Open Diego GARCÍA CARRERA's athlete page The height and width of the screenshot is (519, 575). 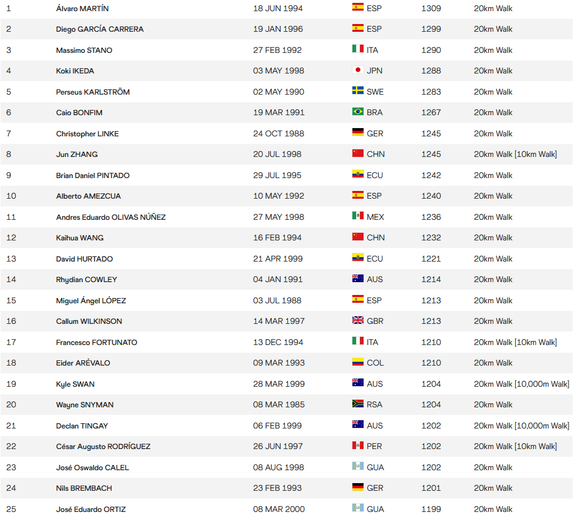tap(100, 29)
